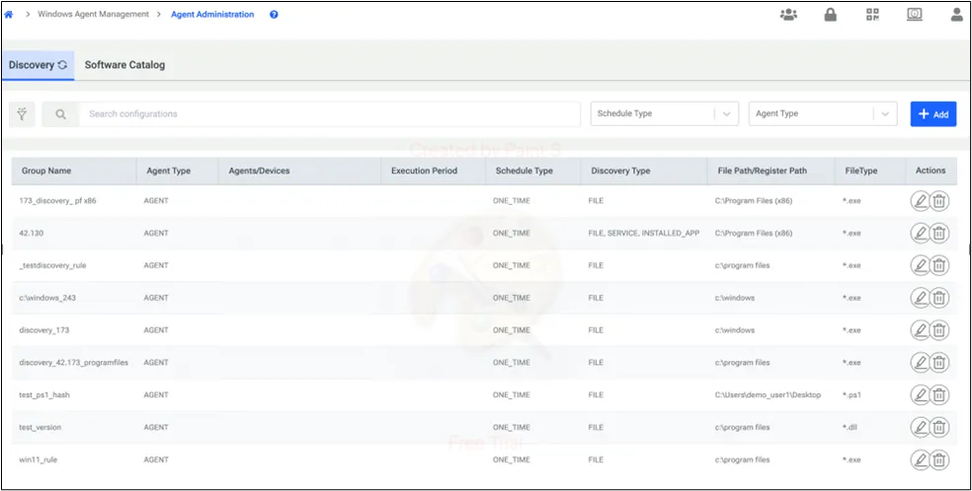Edit the win11_rule entry
This screenshot has height=491, width=972.
click(921, 459)
